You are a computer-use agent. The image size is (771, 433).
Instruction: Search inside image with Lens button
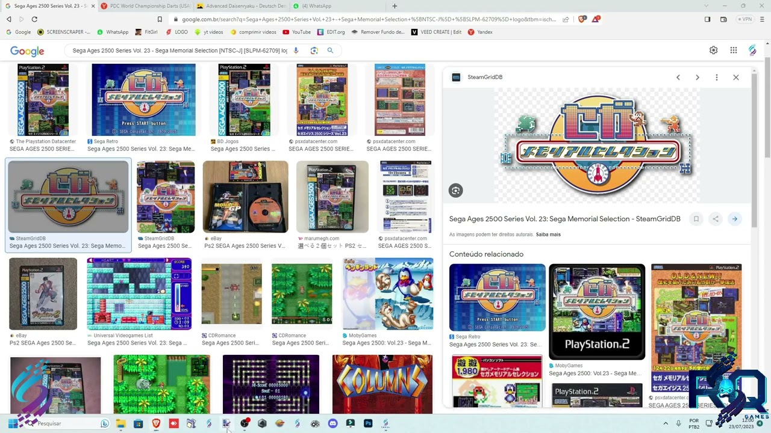(x=456, y=191)
